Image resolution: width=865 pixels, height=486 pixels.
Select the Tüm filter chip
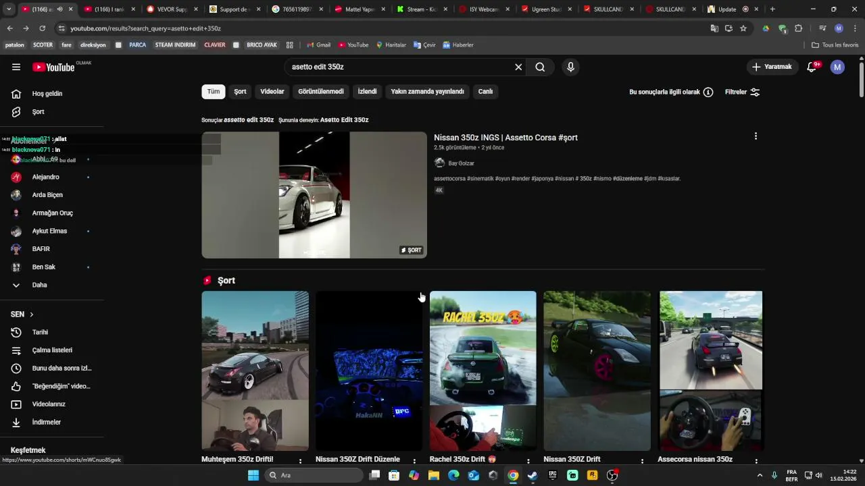tap(214, 92)
